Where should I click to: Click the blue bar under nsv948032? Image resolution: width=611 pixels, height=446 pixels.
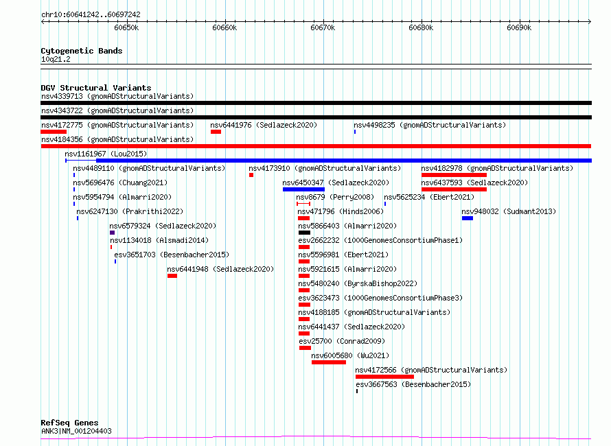coord(468,218)
